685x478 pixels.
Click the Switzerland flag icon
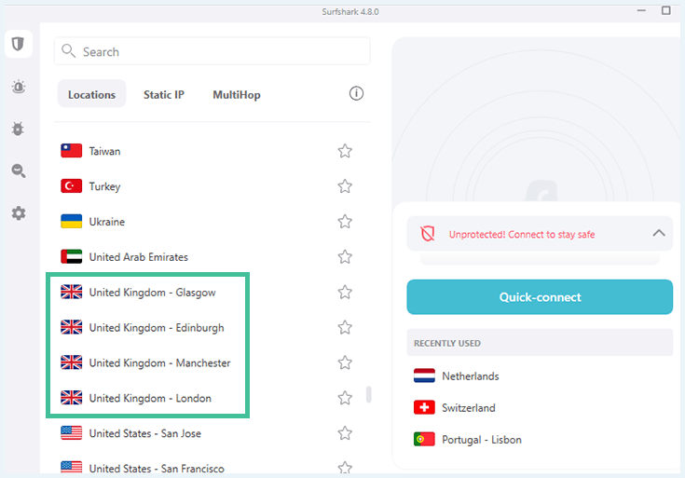point(424,408)
